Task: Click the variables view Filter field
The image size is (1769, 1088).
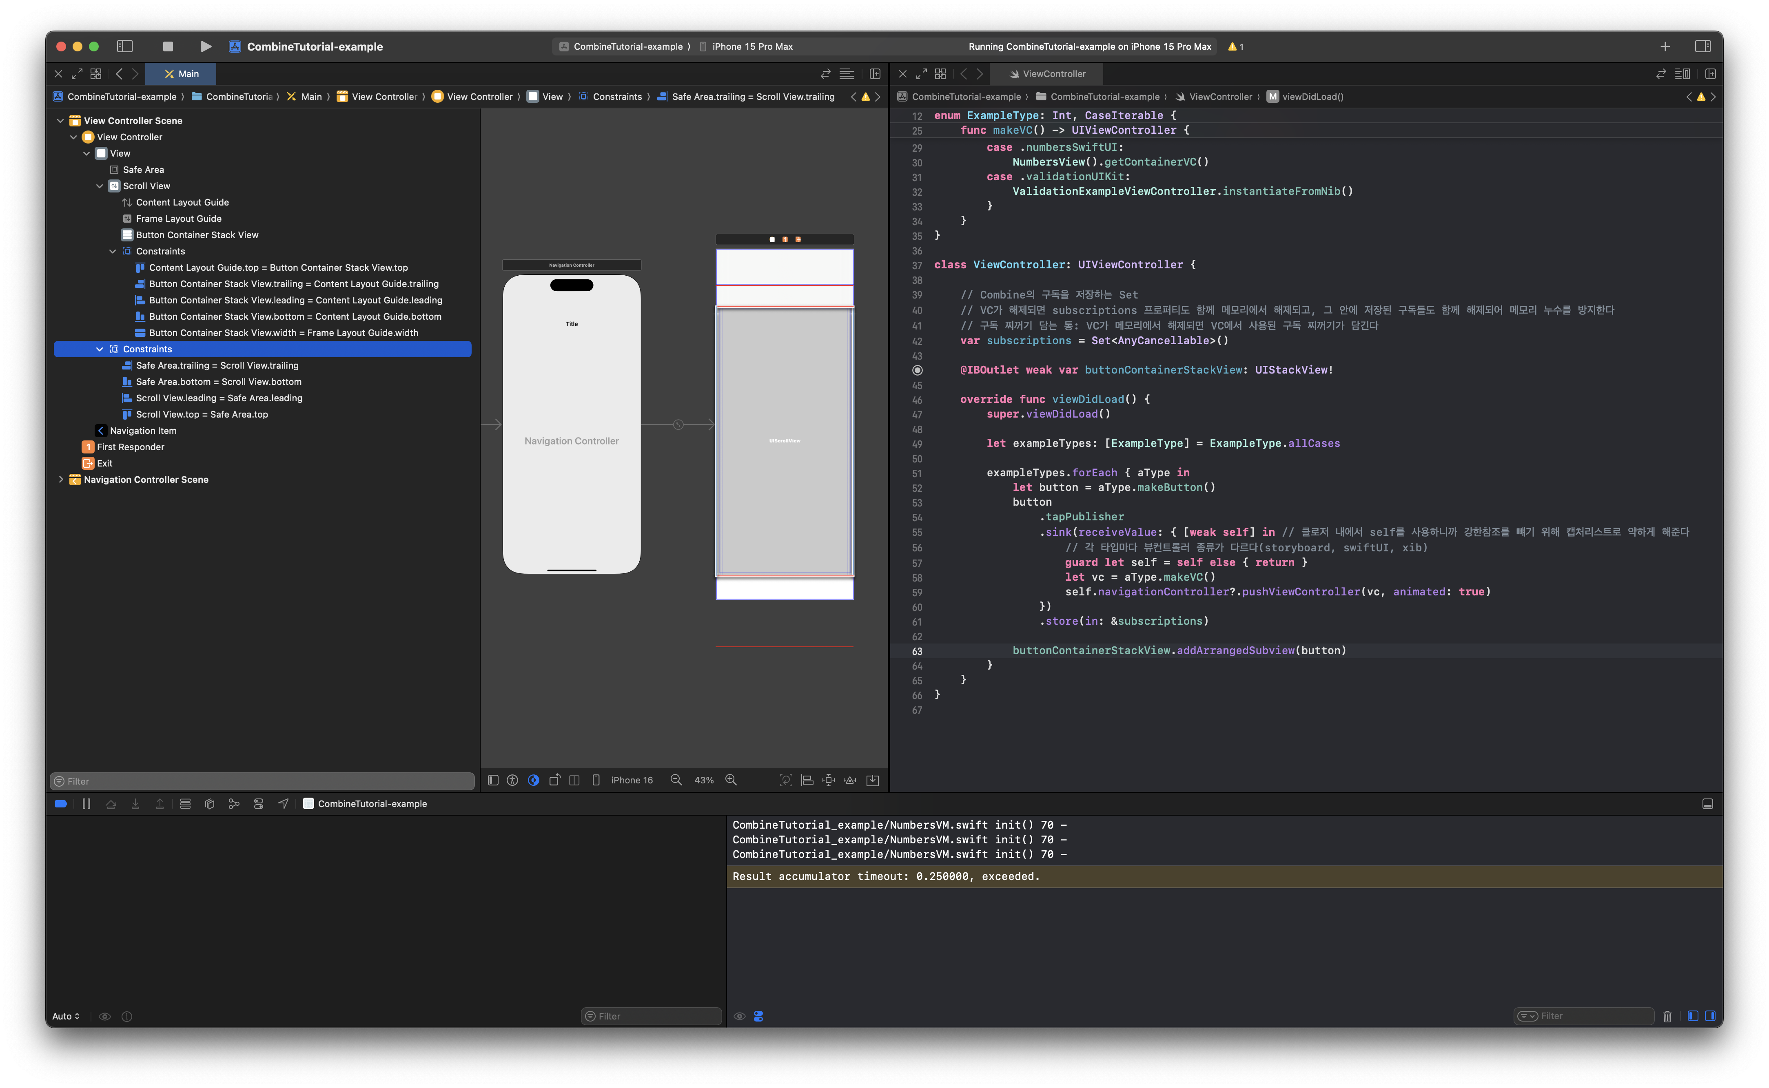Action: pos(651,1016)
